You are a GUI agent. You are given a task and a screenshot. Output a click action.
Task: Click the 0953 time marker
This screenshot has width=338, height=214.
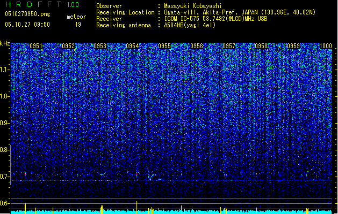pos(100,46)
